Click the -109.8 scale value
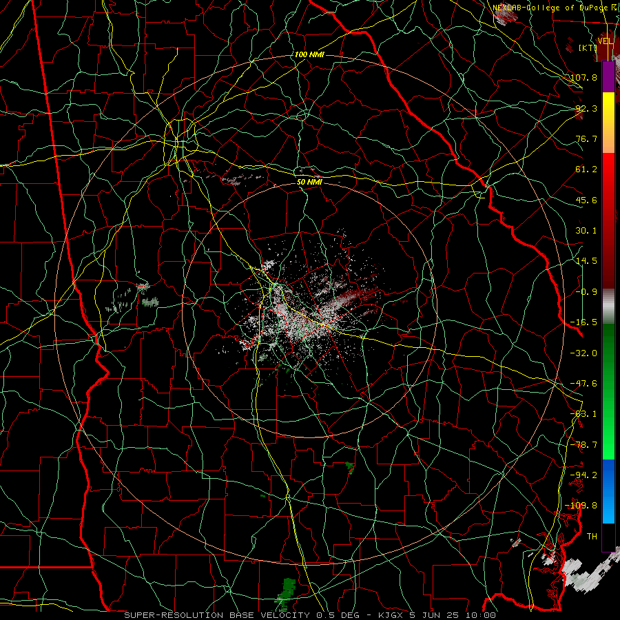Screen dimensions: 620x620 tap(581, 506)
